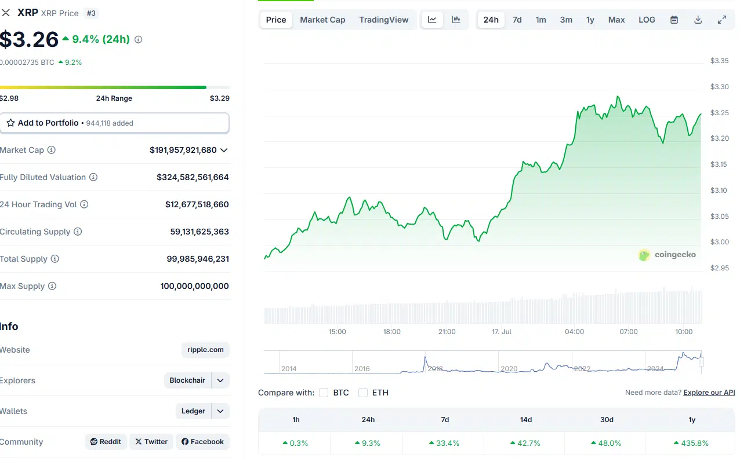
Task: Switch chart to candlestick view icon
Action: 457,19
